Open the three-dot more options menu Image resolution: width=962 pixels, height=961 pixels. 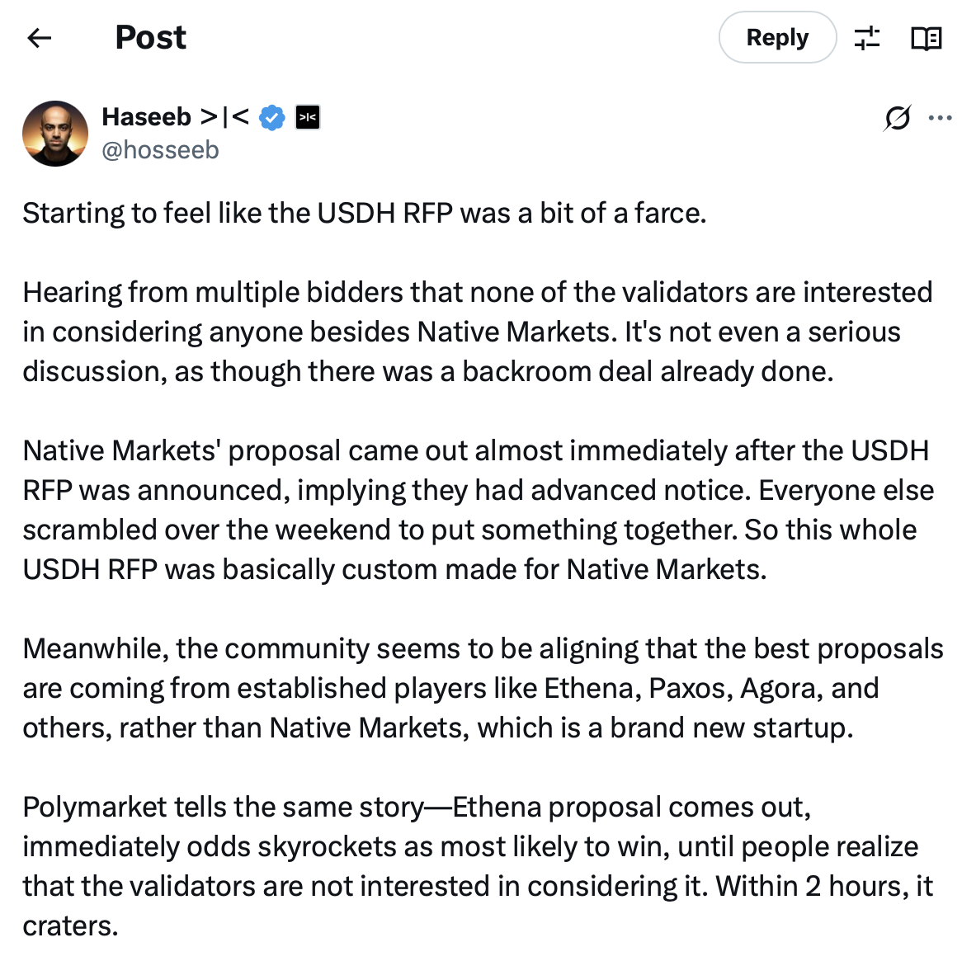coord(940,118)
